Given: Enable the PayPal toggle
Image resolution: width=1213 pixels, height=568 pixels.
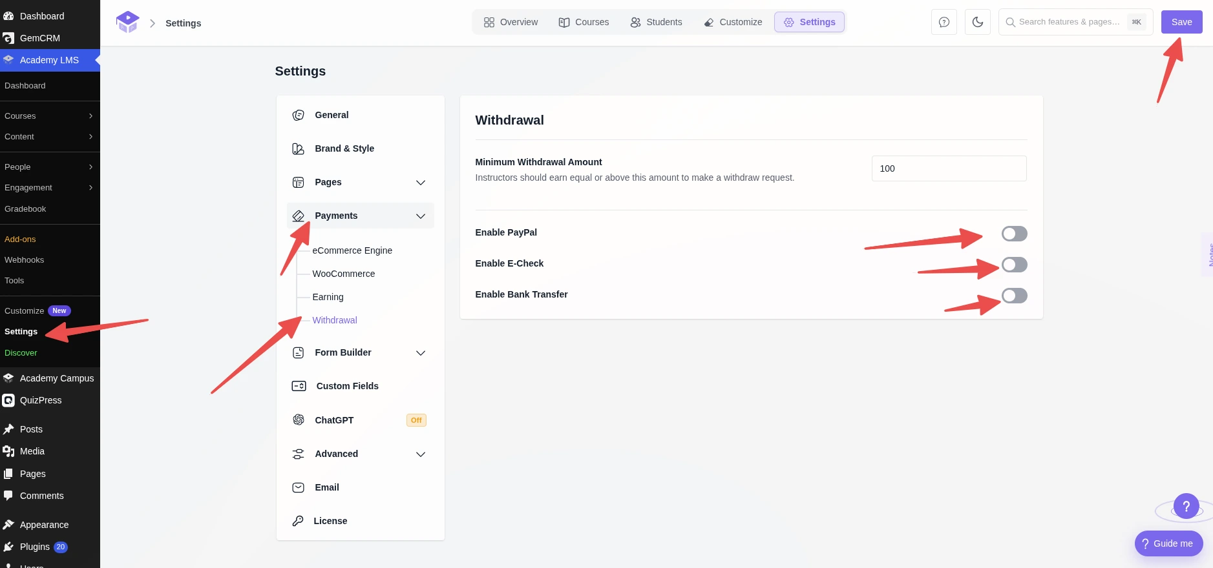Looking at the screenshot, I should 1015,234.
